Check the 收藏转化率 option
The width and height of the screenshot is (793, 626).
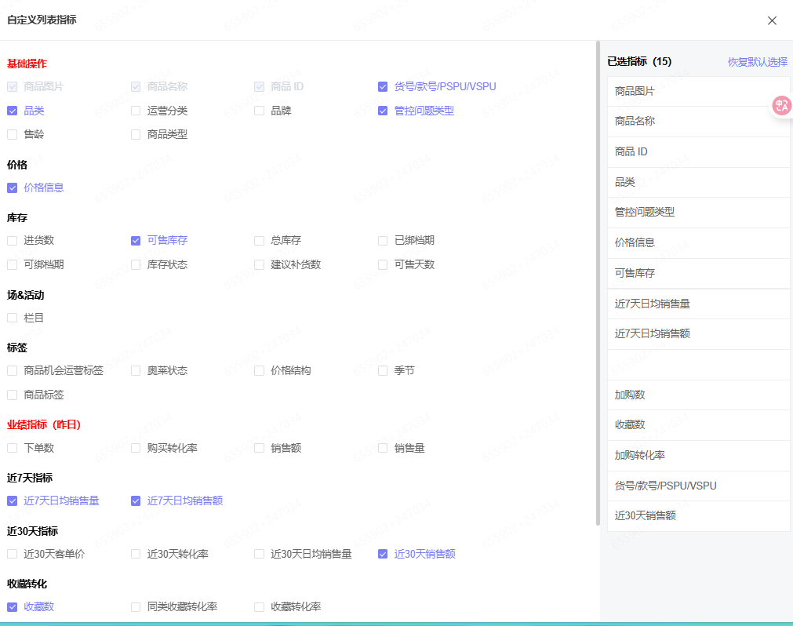(x=260, y=606)
